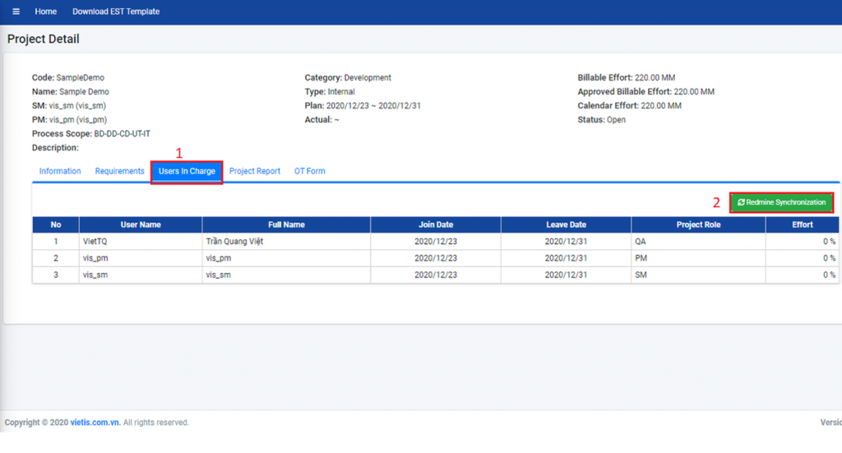
Task: Select vis_pm in Full Name column
Action: click(286, 258)
